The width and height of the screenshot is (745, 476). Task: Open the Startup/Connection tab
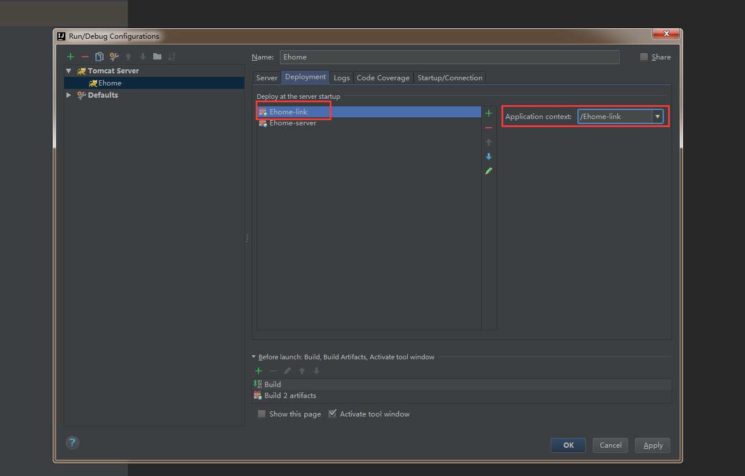[450, 77]
